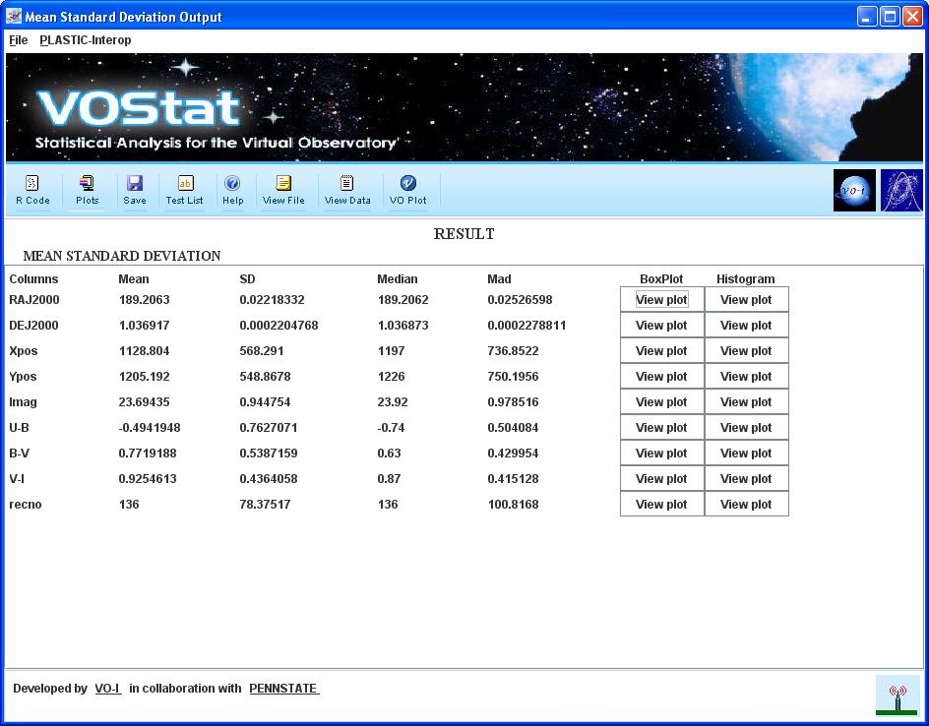View the Histogram for RAJ2000
Screen dimensions: 929x726
(x=746, y=300)
